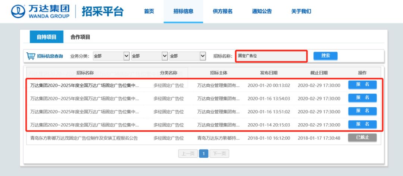Expand the second 全部 category dropdown

pos(150,56)
